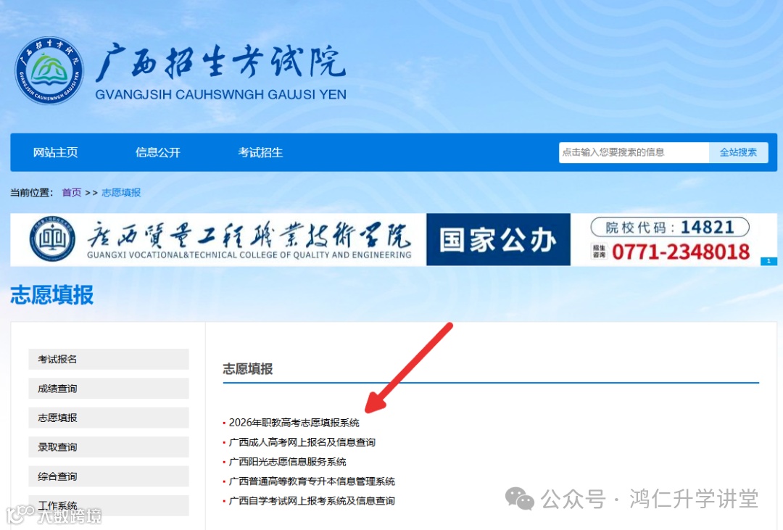This screenshot has height=530, width=783.
Task: Click the 广西招生考试院 calligraphy site title
Action: click(x=220, y=62)
